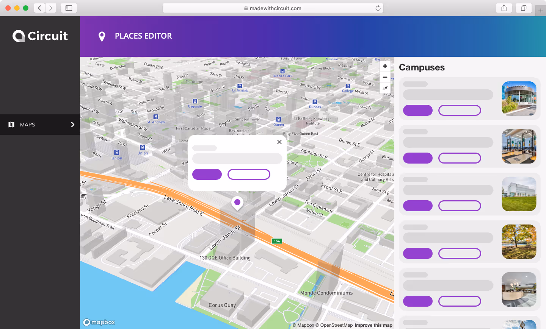Click the Queen station icon on map
This screenshot has height=329, width=546.
278,119
